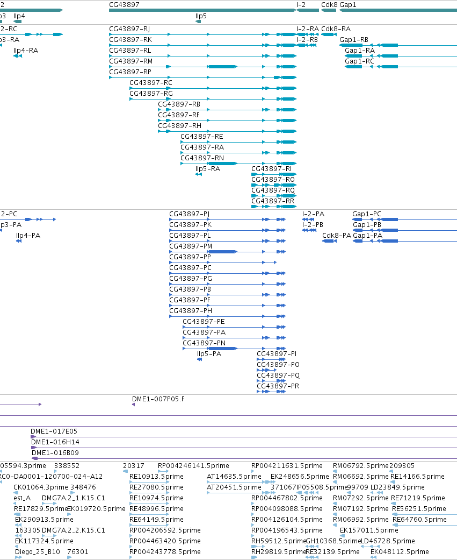Select the Gap1-RA transcript
Viewport: 457px width, 560px height.
point(360,51)
